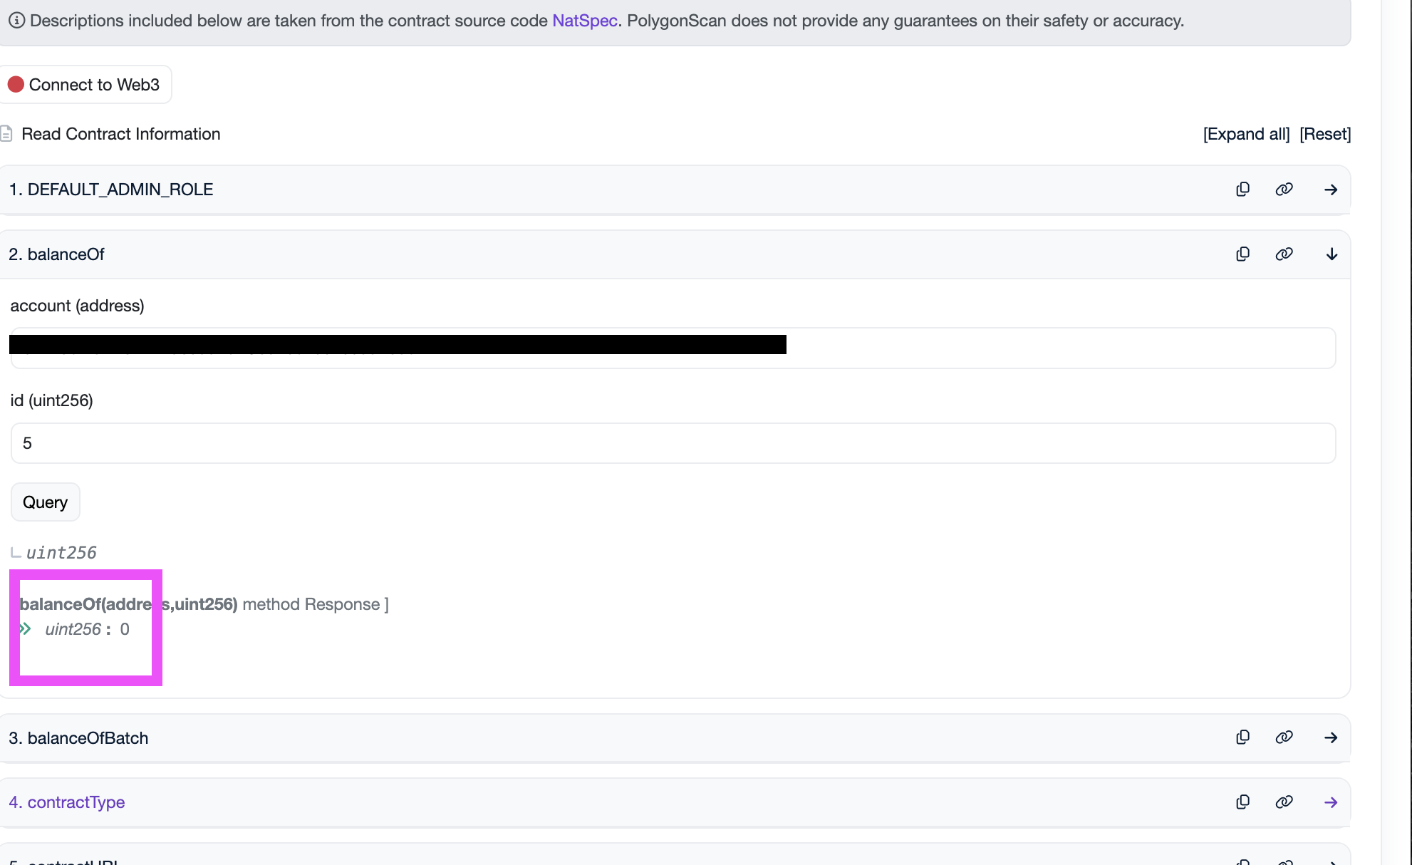
Task: Copy balanceOf method name icon
Action: (1242, 254)
